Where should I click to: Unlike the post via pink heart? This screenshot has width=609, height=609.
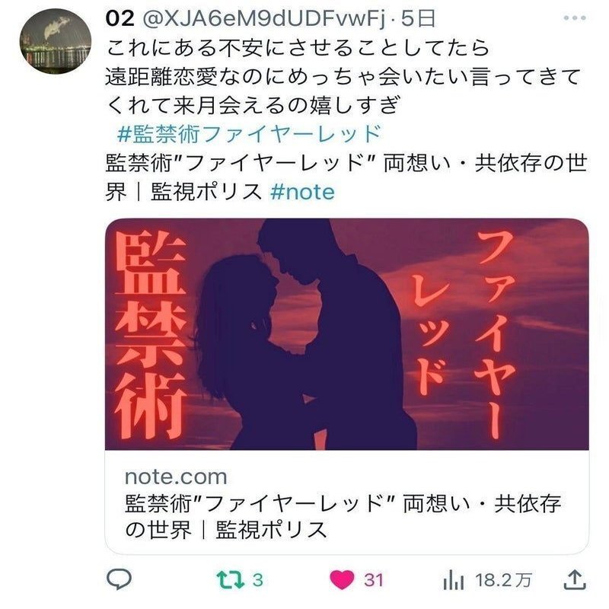coord(342,580)
